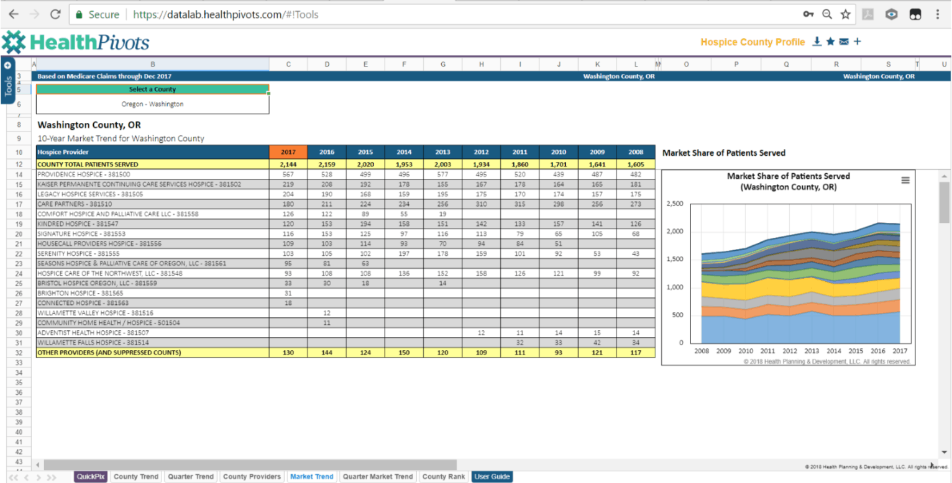Screen dimensions: 952x483
Task: Open the Tools side panel
Action: click(8, 87)
